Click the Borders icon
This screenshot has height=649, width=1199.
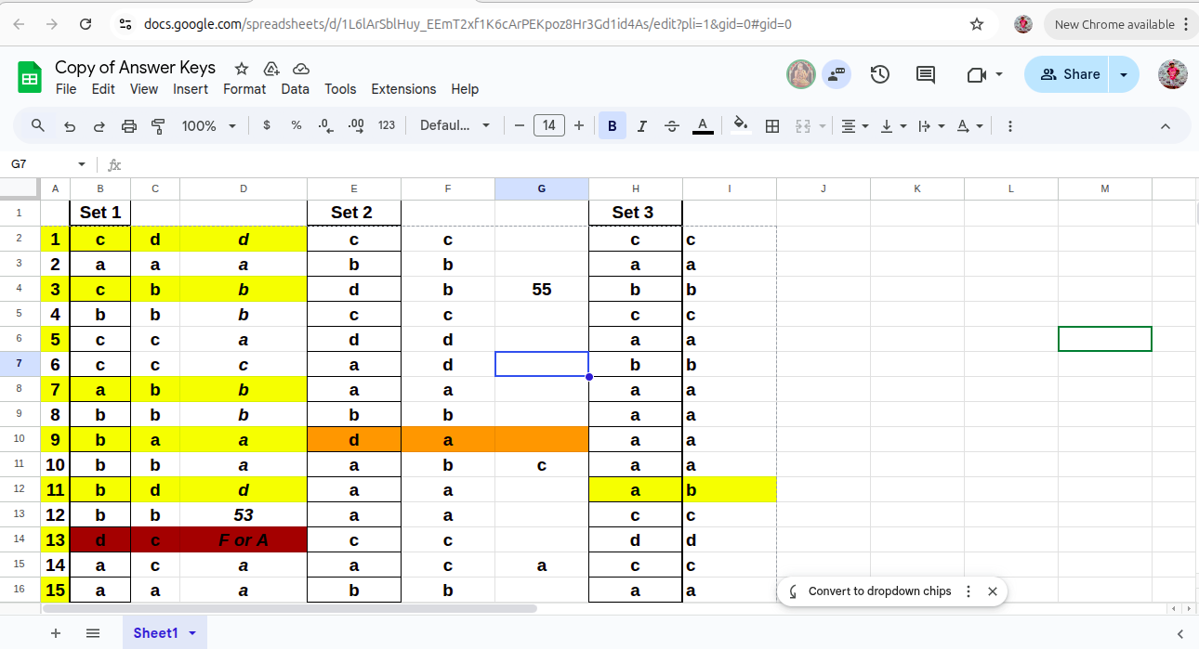tap(771, 125)
